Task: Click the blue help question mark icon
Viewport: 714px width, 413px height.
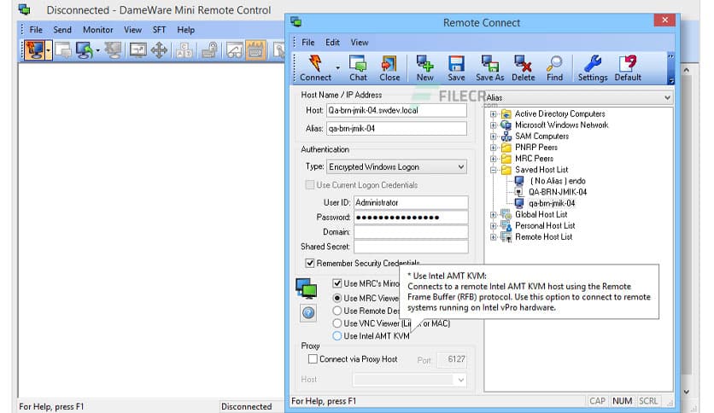Action: 308,313
